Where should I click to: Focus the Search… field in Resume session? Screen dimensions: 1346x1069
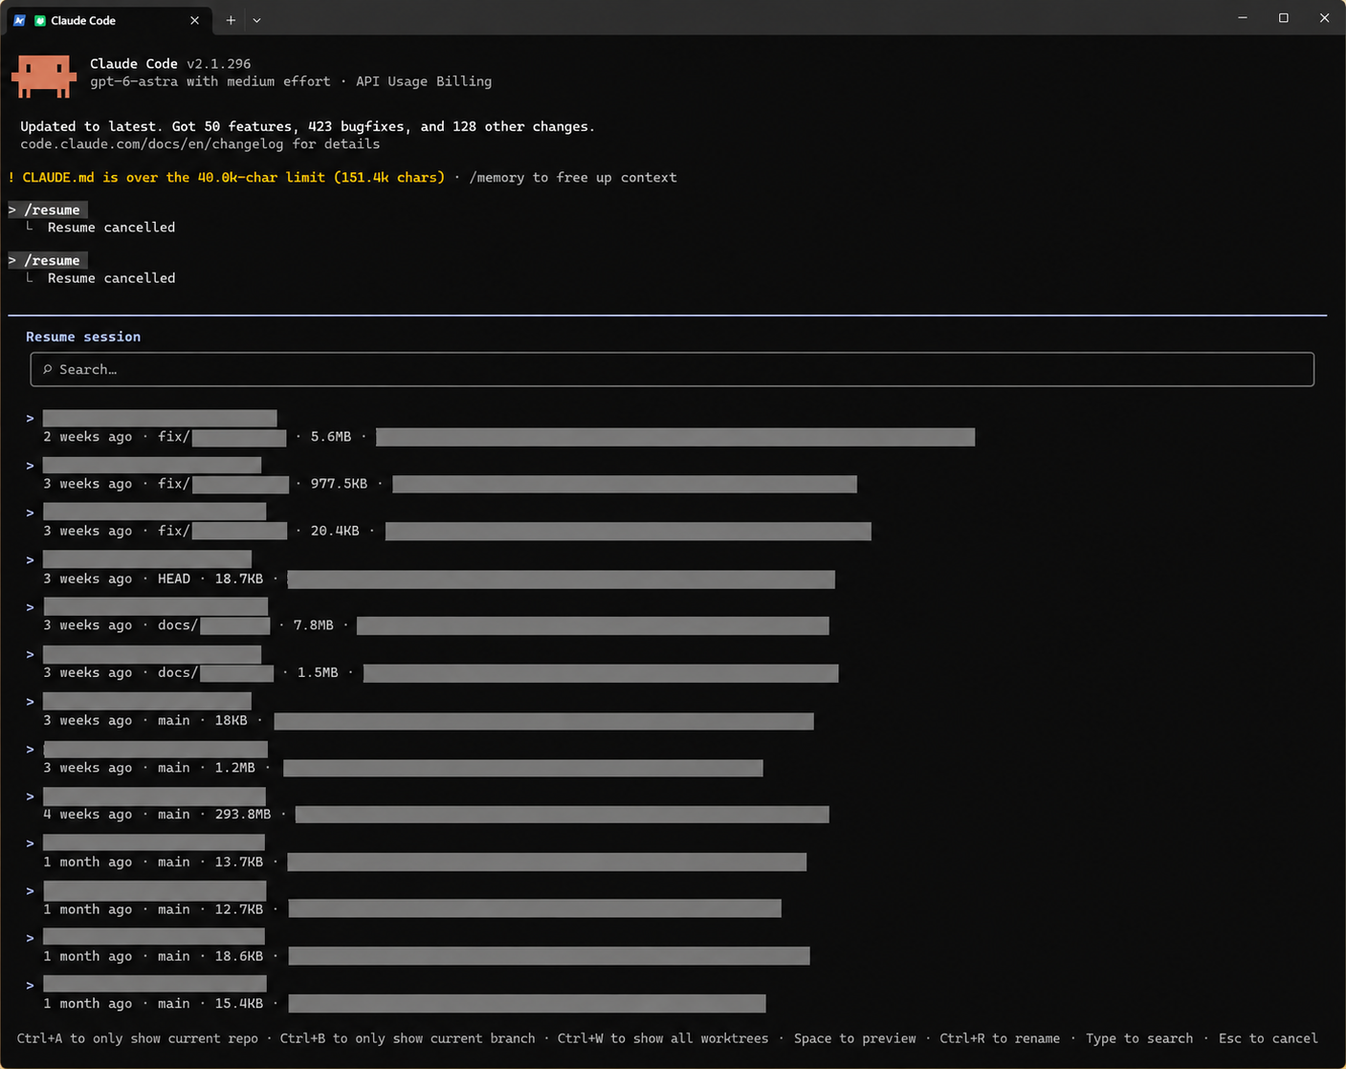(672, 369)
